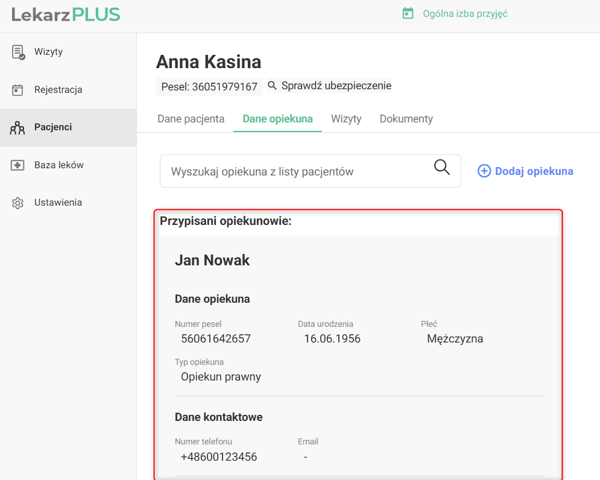Switch to the Dane pacjenta tab

pyautogui.click(x=191, y=119)
